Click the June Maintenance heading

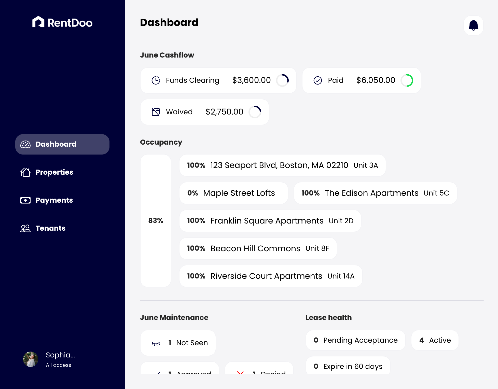pos(174,318)
